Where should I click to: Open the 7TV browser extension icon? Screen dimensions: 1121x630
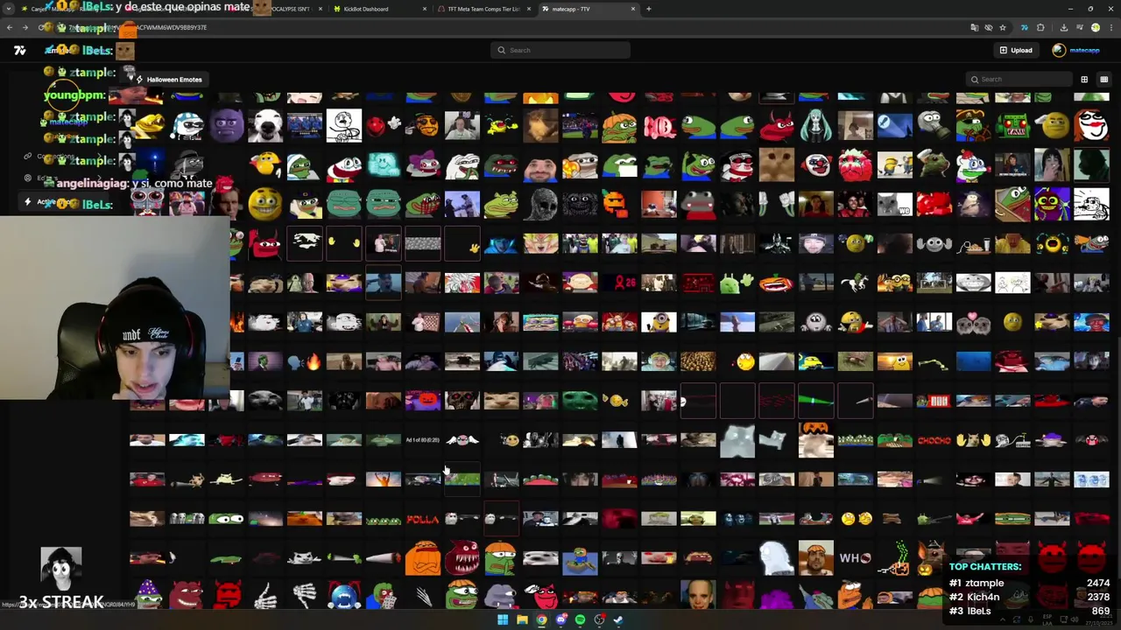click(x=1024, y=28)
